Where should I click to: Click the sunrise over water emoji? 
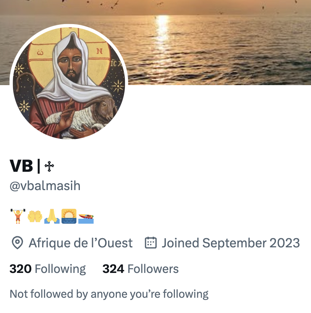point(69,216)
